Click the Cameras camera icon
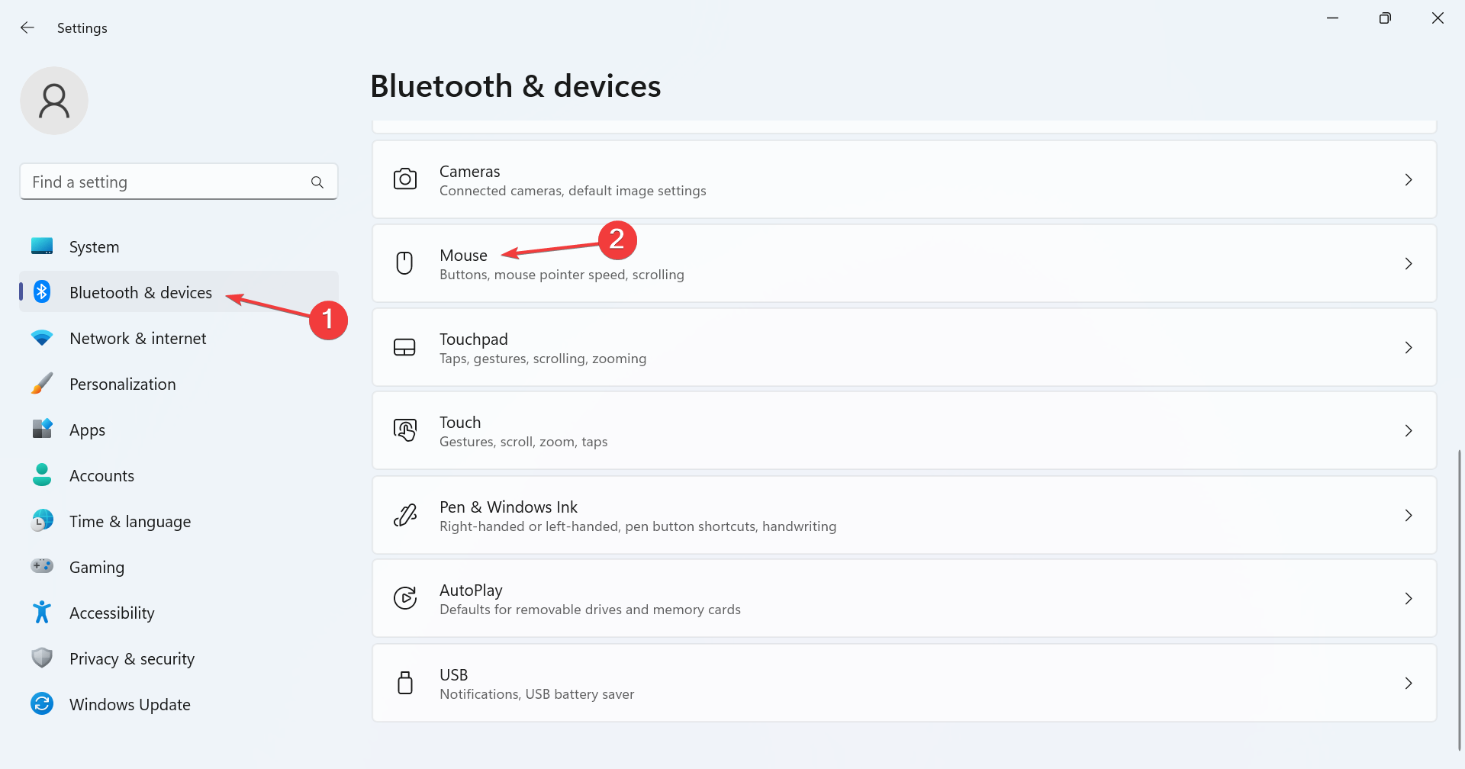 coord(404,179)
